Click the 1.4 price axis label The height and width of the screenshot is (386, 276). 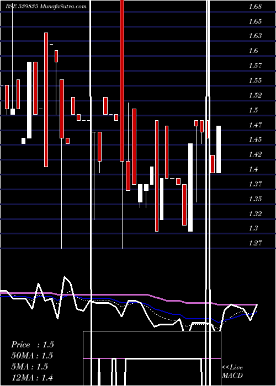253,169
